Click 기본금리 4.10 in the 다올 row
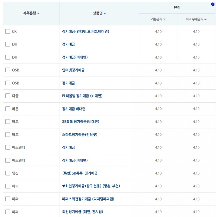This screenshot has height=217, width=216. (x=158, y=96)
